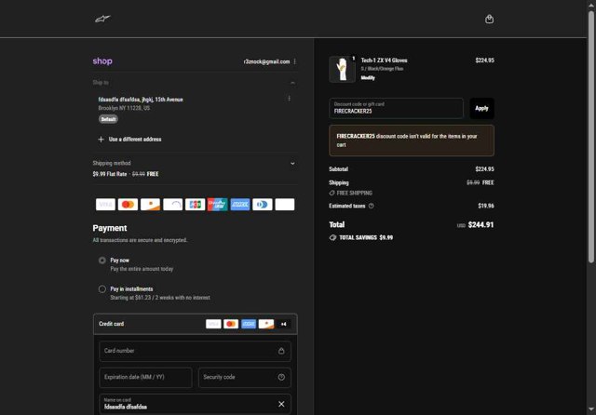Screen dimensions: 596x415
Task: Click the "Tech-1 ZX V4 Gloves" product title
Action: [x=384, y=60]
